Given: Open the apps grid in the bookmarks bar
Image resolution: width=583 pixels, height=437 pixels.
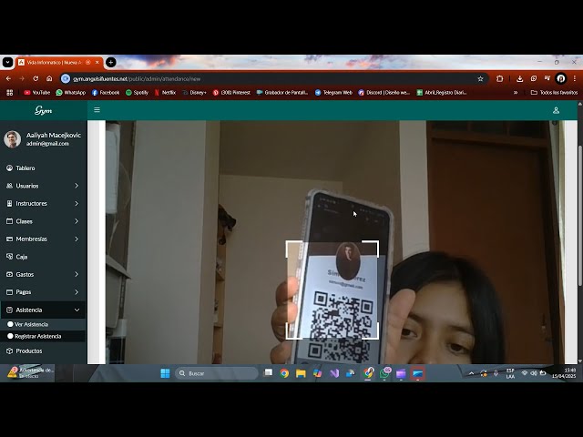Looking at the screenshot, I should (x=10, y=93).
